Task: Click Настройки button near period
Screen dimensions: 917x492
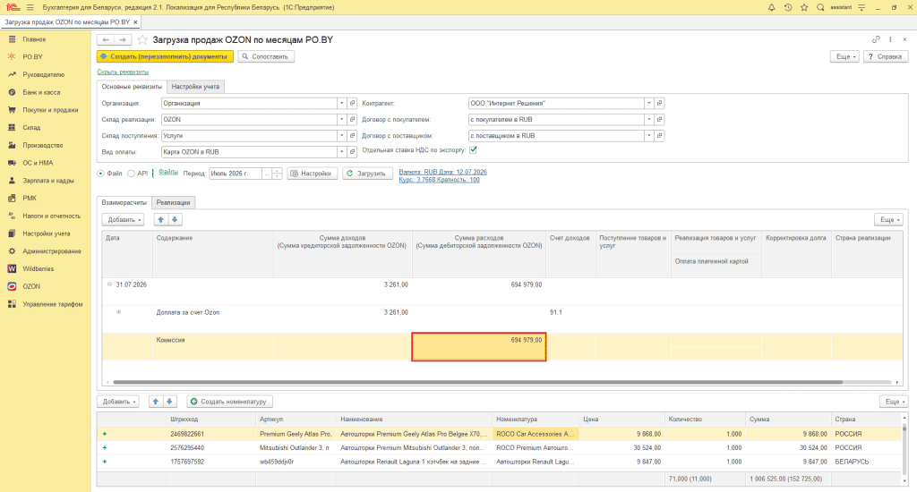Action: pyautogui.click(x=312, y=174)
